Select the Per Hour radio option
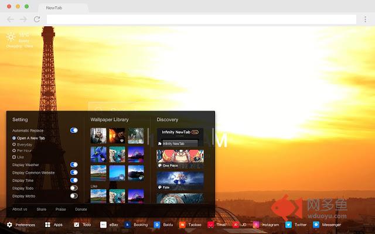This screenshot has height=234, width=375. coord(14,150)
